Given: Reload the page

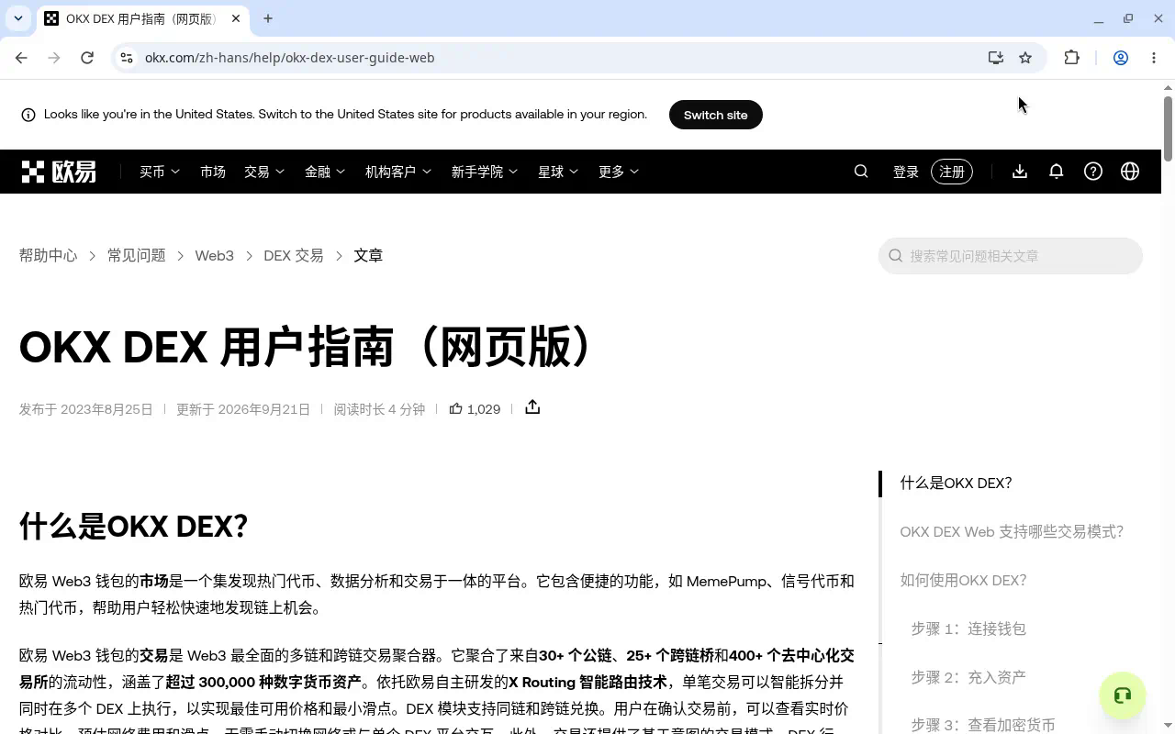Looking at the screenshot, I should pos(87,58).
